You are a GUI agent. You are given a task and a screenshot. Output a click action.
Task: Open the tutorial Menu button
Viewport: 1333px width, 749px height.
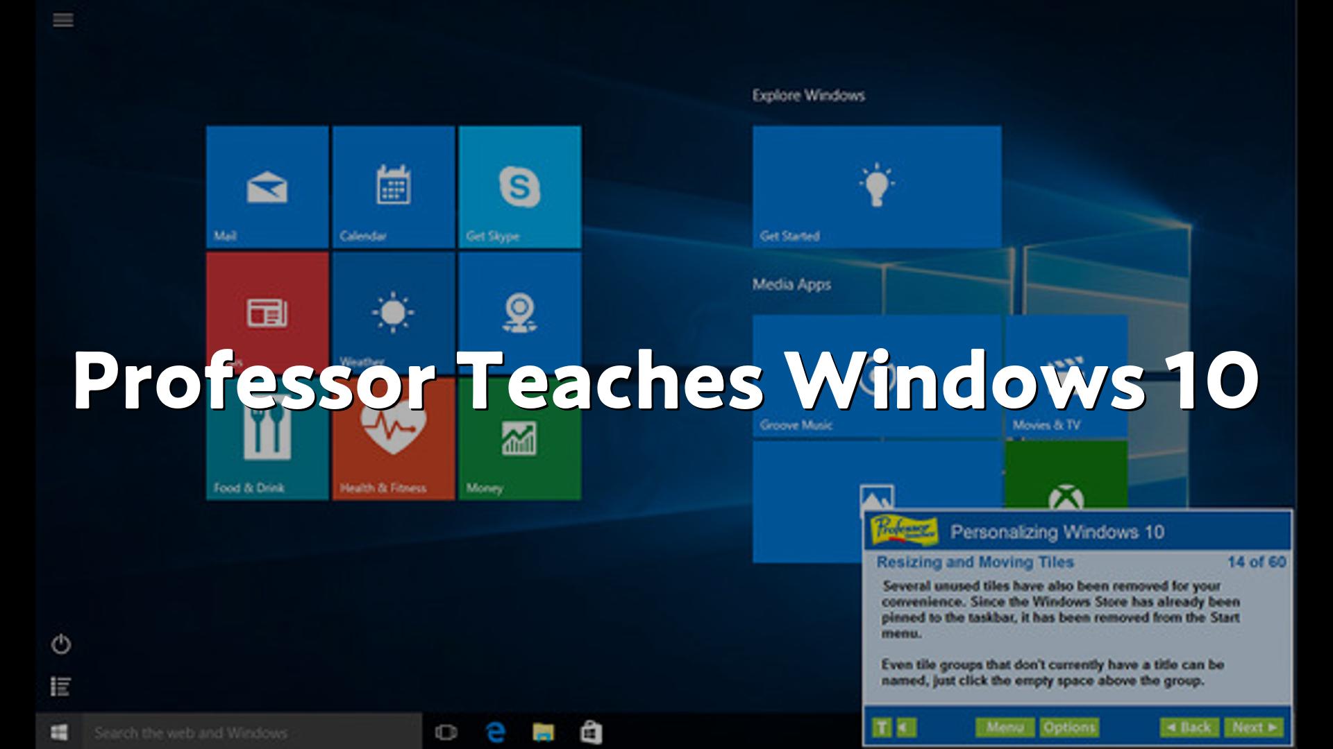click(x=1005, y=728)
